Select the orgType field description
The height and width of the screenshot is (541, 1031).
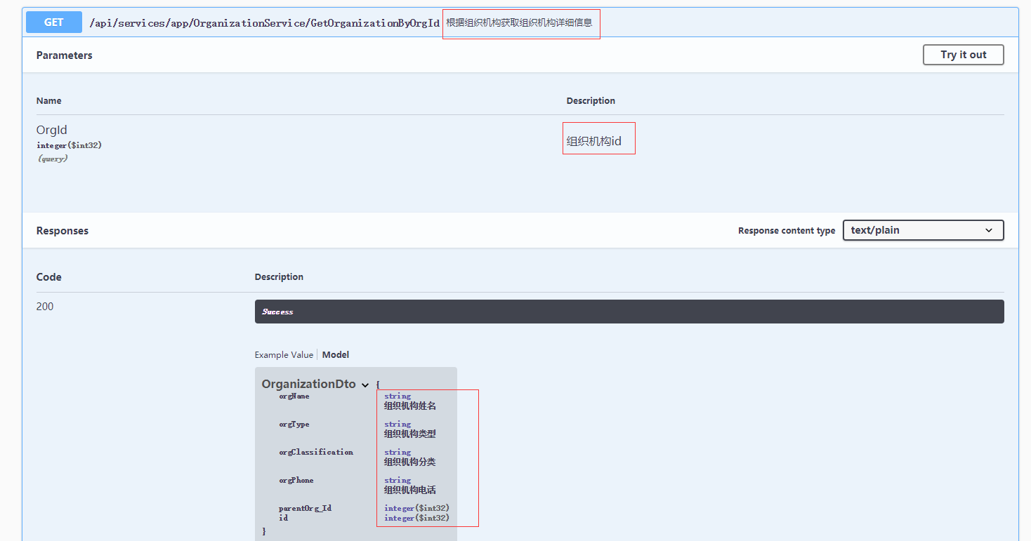click(x=409, y=429)
